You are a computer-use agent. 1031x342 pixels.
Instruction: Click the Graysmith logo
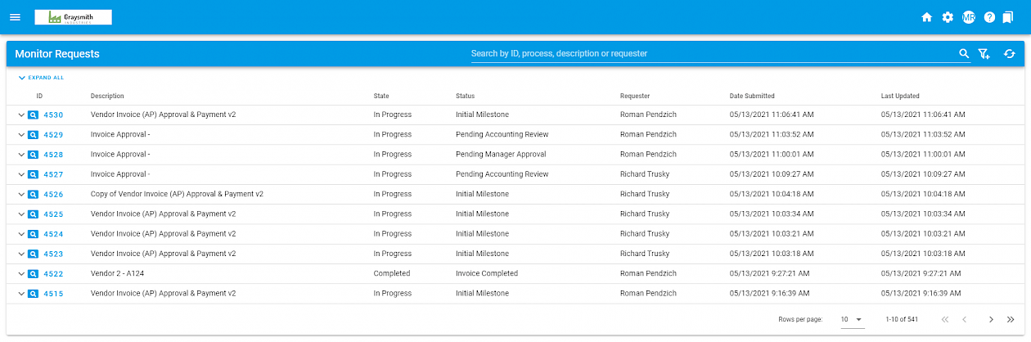pos(73,17)
